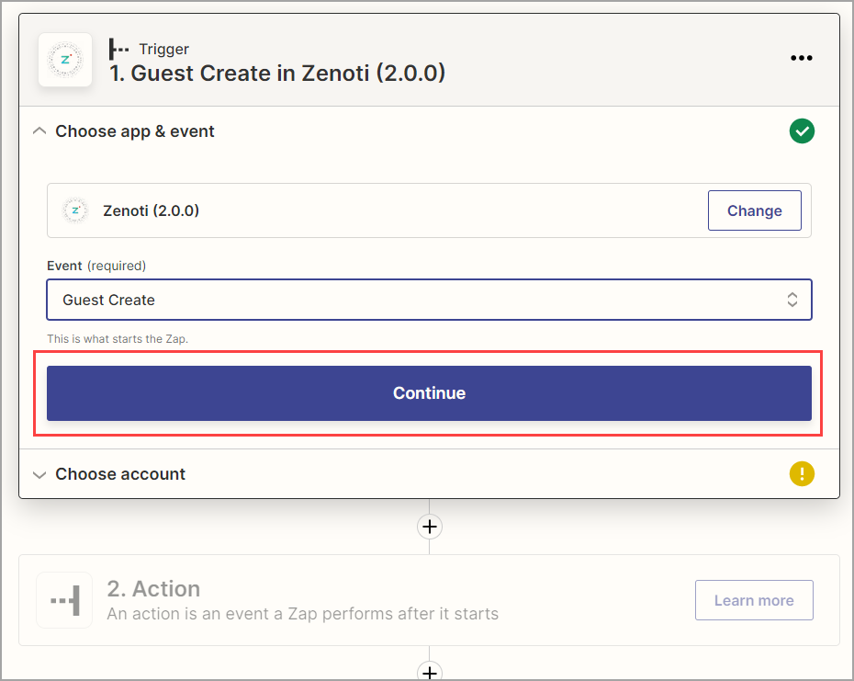Click the up-down arrows in Event field

point(792,300)
